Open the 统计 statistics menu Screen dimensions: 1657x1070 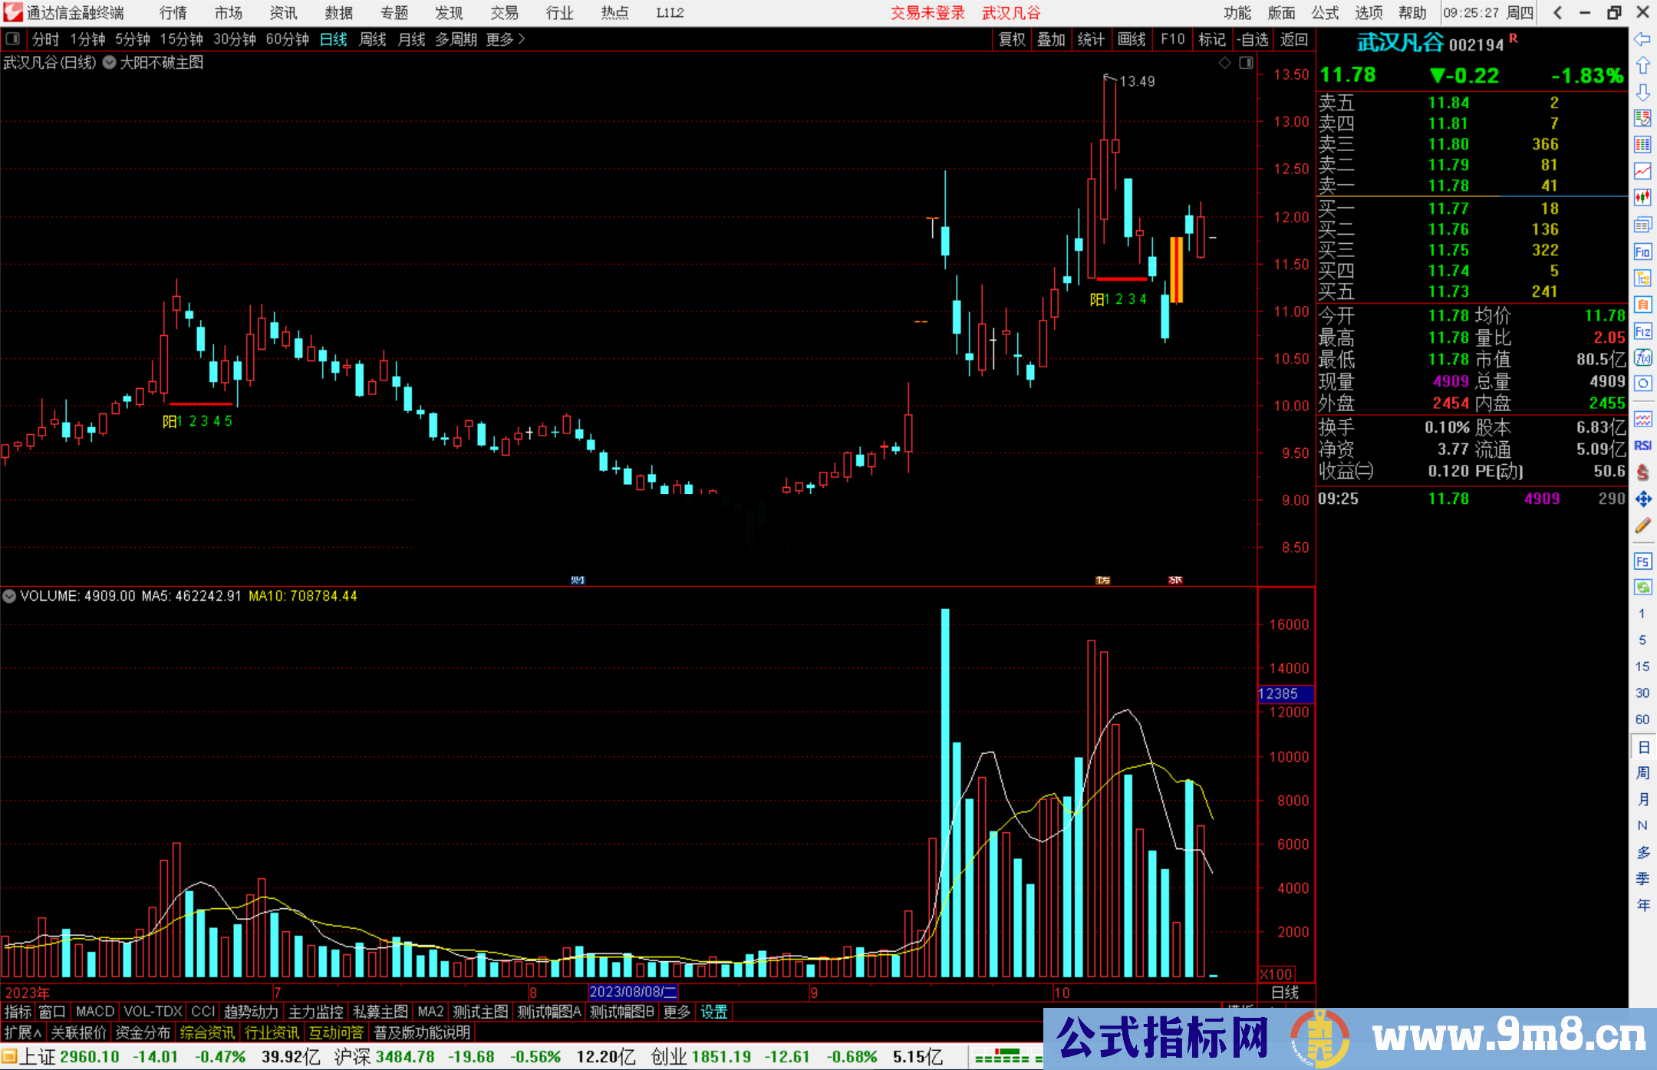(x=1091, y=39)
